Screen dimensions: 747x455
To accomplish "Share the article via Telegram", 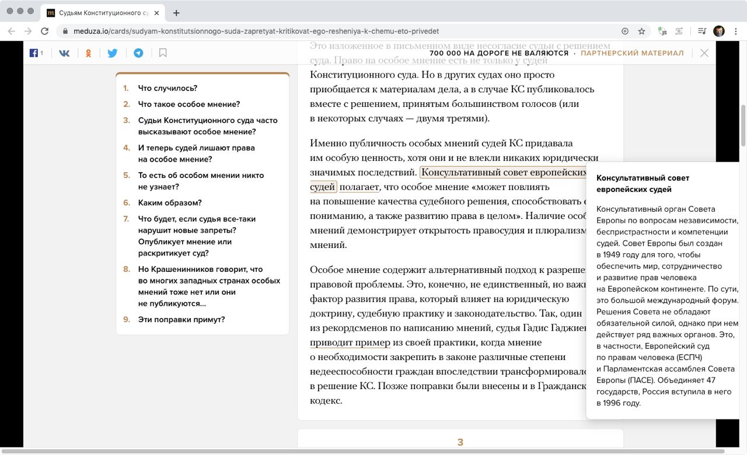I will (138, 53).
